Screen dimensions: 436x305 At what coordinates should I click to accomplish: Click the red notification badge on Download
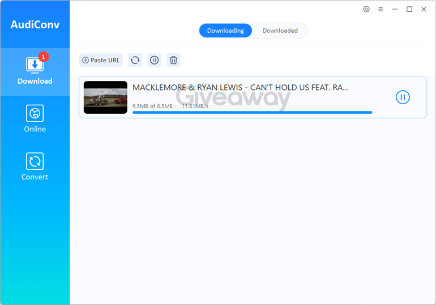click(x=44, y=57)
